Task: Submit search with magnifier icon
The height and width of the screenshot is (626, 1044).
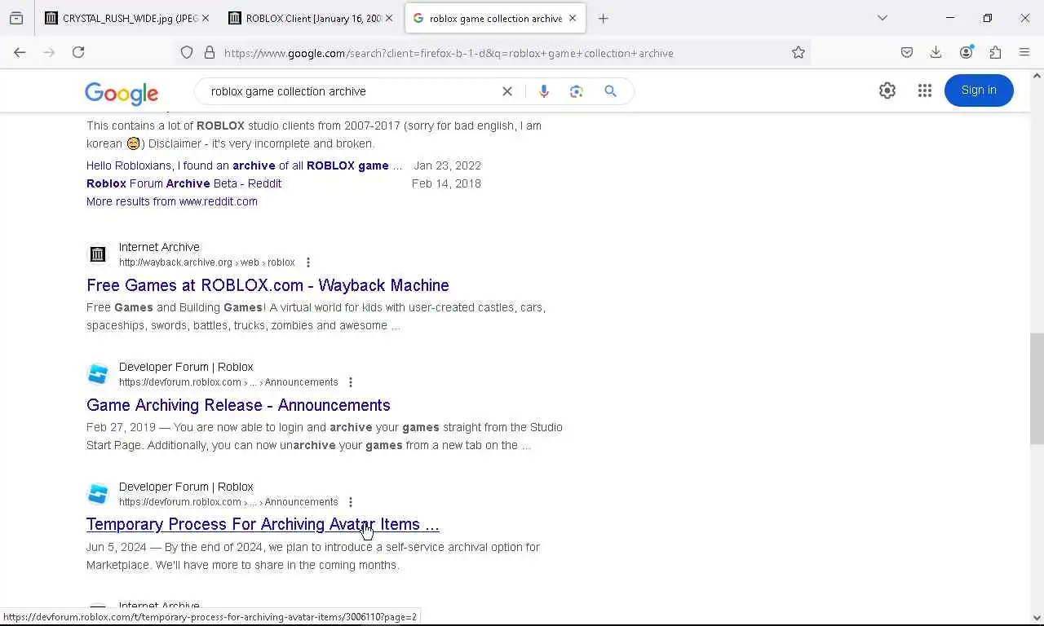Action: pos(610,91)
